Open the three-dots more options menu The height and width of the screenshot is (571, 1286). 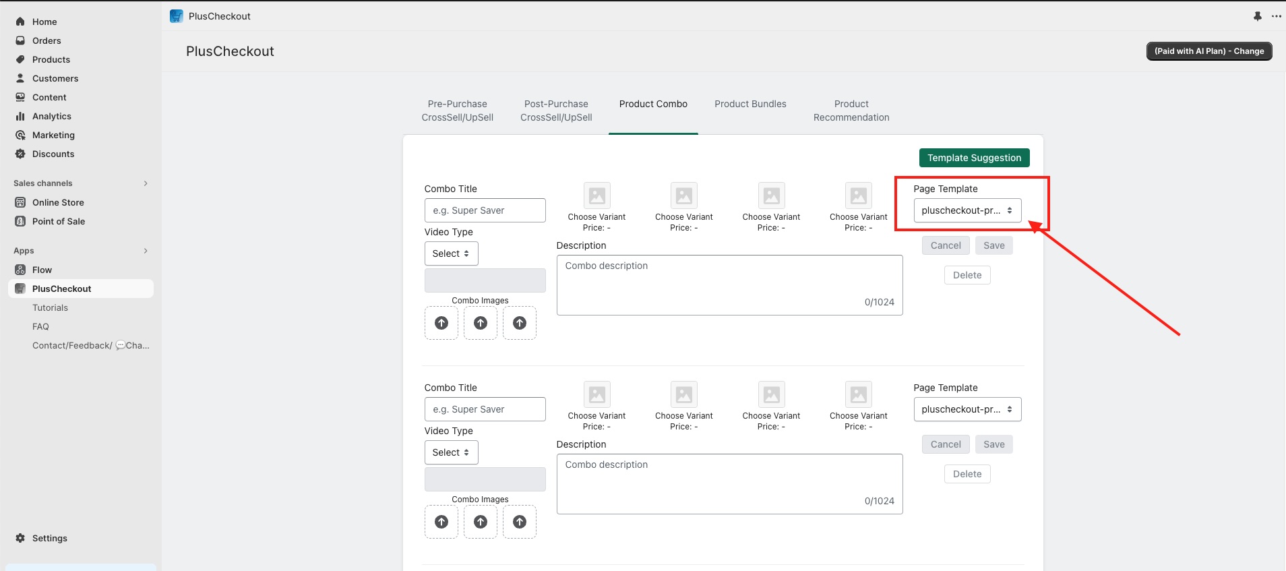(x=1276, y=16)
